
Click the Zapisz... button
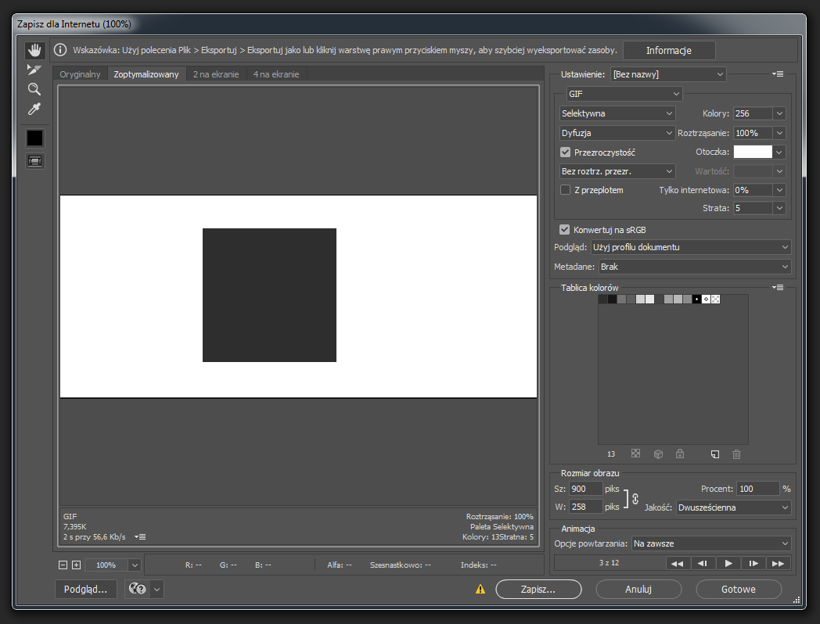point(538,589)
